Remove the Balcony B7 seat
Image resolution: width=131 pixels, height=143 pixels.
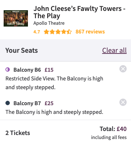[x=123, y=102]
